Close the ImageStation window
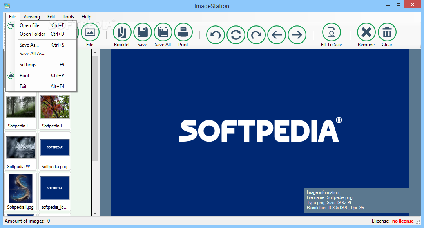Image resolution: width=424 pixels, height=228 pixels. [x=413, y=5]
